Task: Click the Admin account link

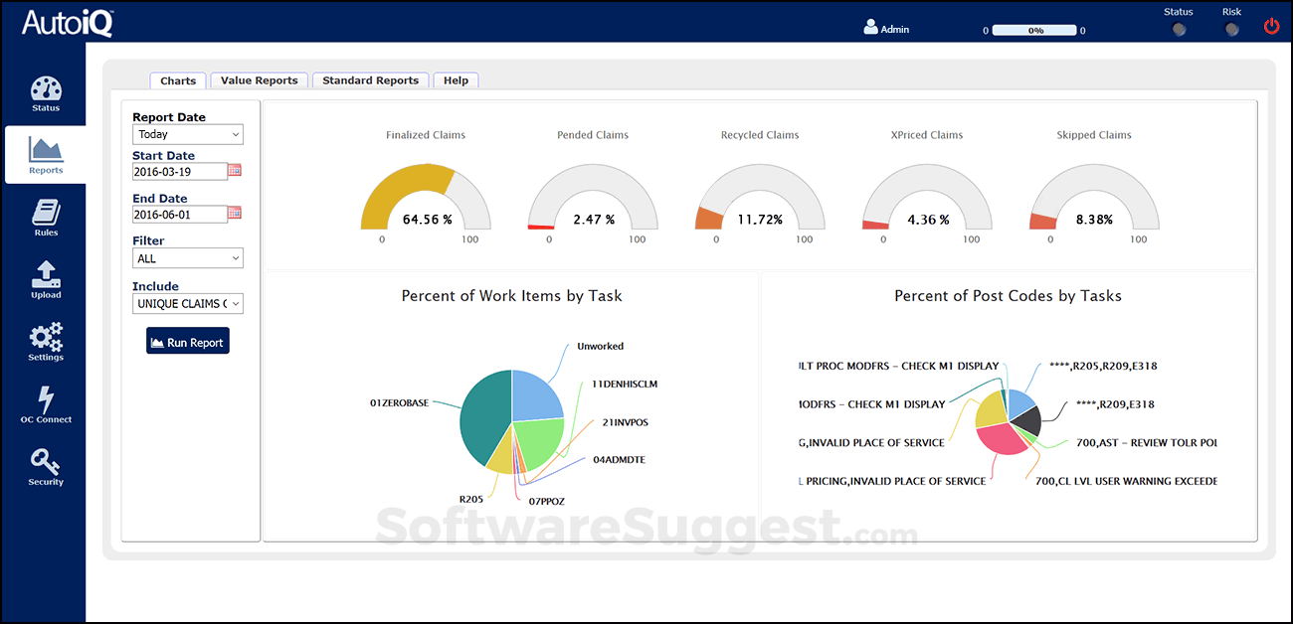Action: [x=886, y=28]
